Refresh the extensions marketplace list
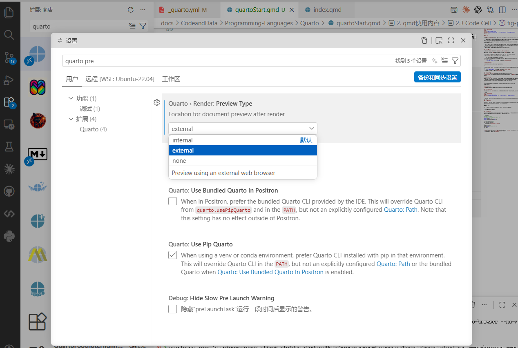This screenshot has height=348, width=518. point(131,10)
